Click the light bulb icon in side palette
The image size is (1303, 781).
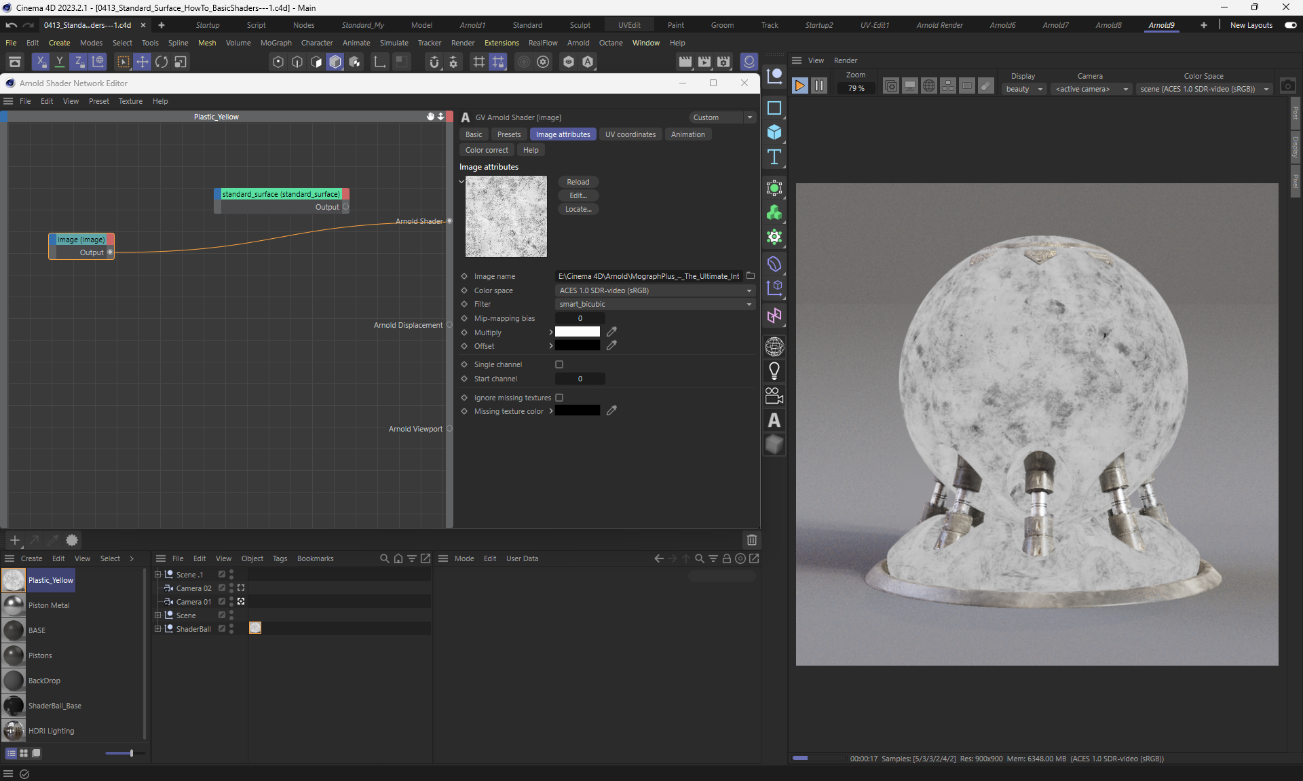774,370
